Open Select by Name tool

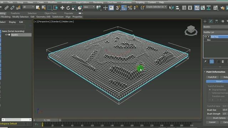(43, 8)
